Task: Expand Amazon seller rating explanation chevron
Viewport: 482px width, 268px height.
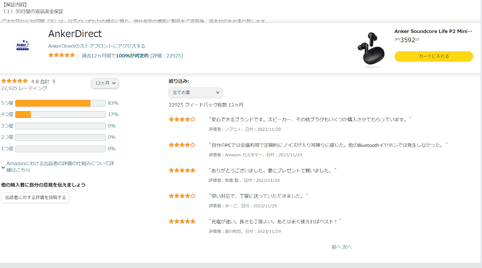Action: click(x=3, y=167)
